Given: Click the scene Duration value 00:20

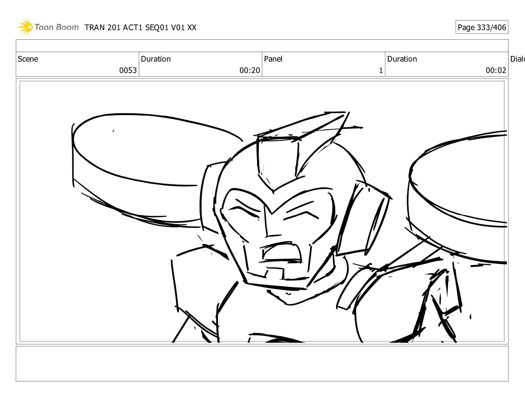Looking at the screenshot, I should (x=249, y=70).
